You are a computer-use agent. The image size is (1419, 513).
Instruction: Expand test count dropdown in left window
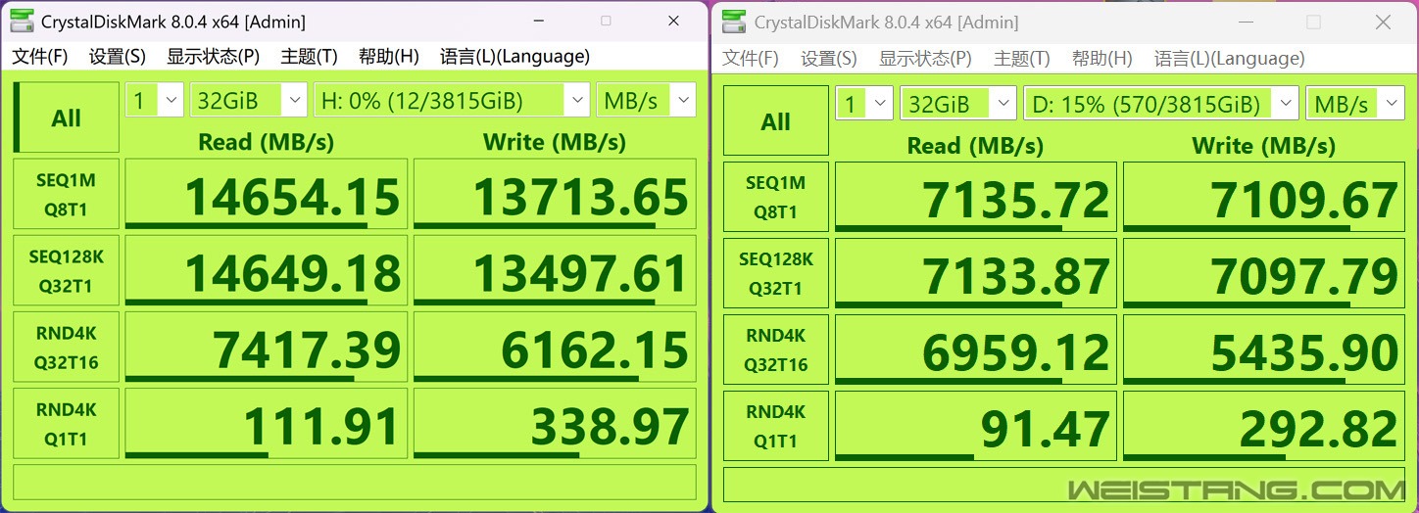(154, 100)
